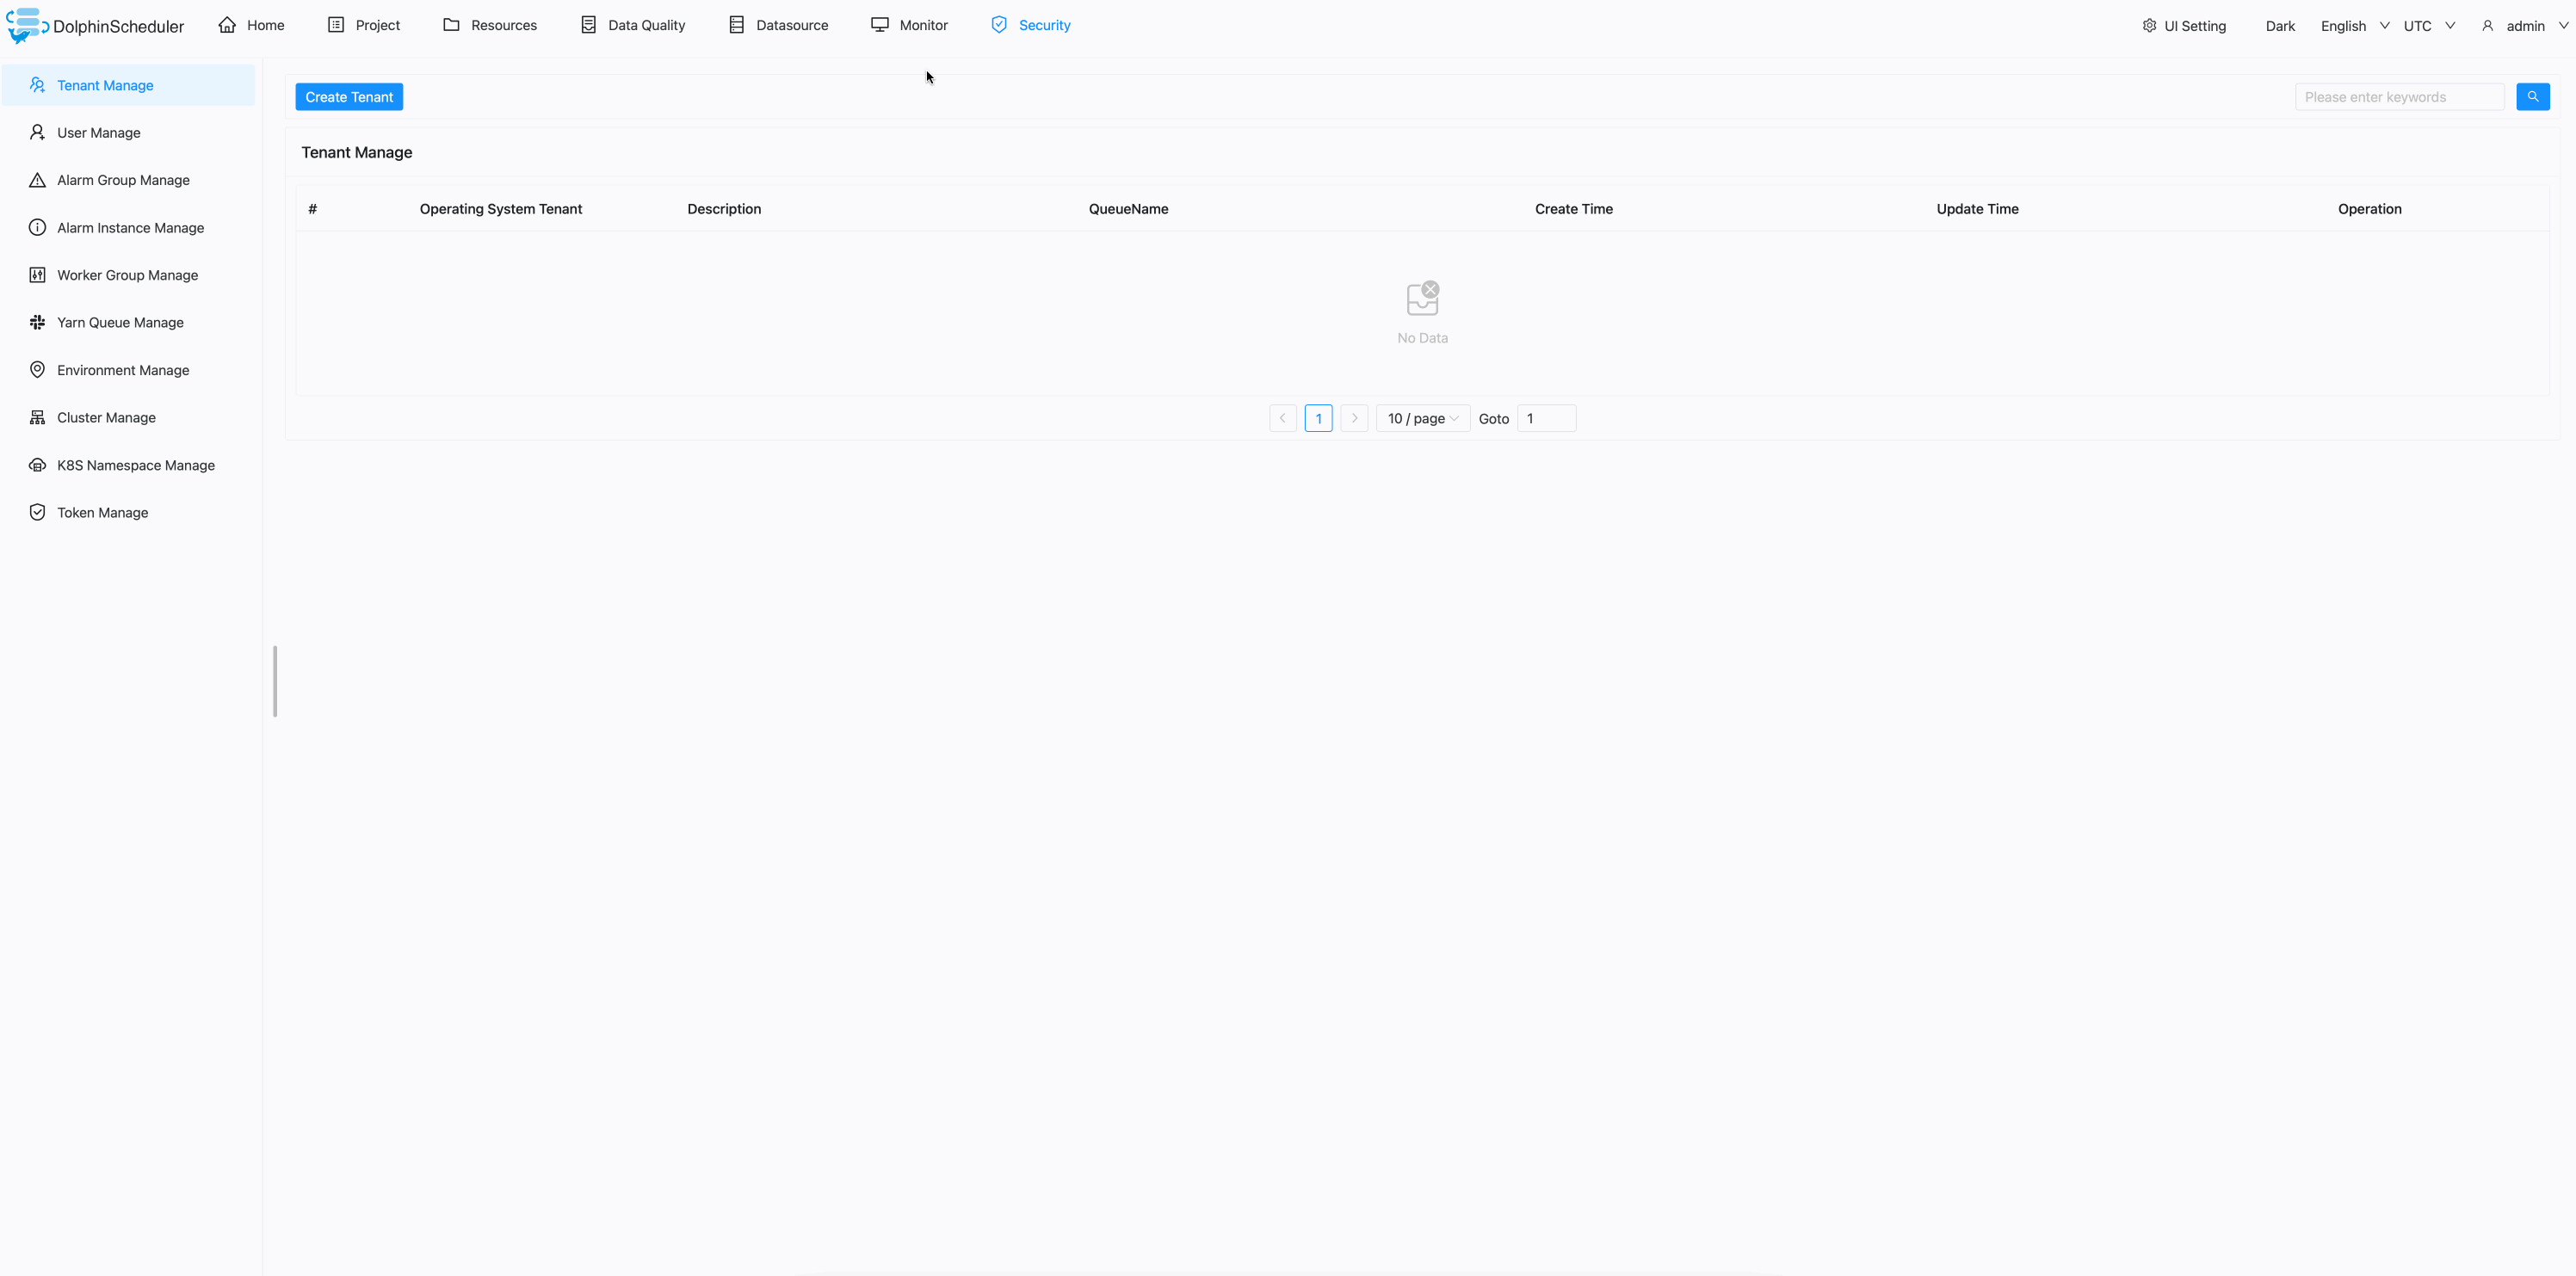Select the Tenant Manage sidebar icon

37,85
